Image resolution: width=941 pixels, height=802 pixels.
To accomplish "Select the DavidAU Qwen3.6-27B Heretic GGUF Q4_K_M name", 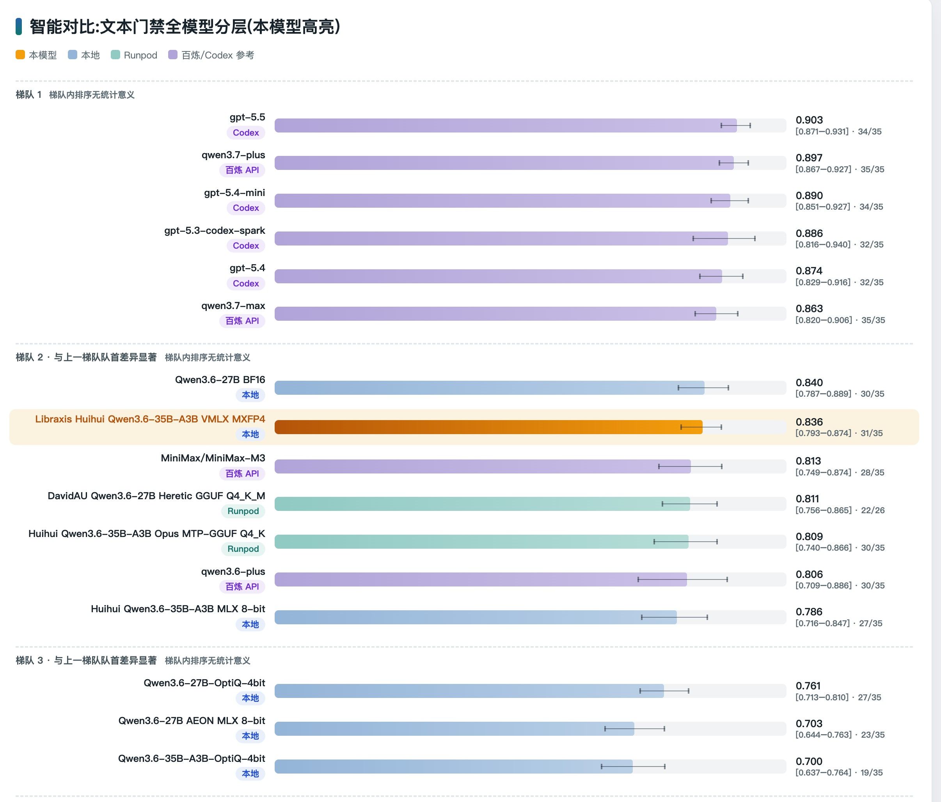I will 157,496.
